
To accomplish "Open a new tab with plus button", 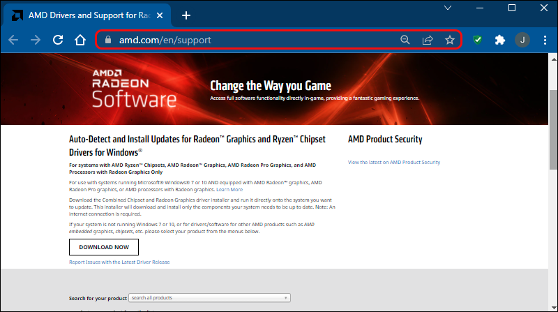I will pos(186,15).
